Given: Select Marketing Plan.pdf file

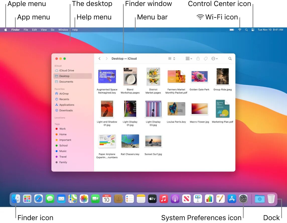Looking at the screenshot, I should pos(223,109).
